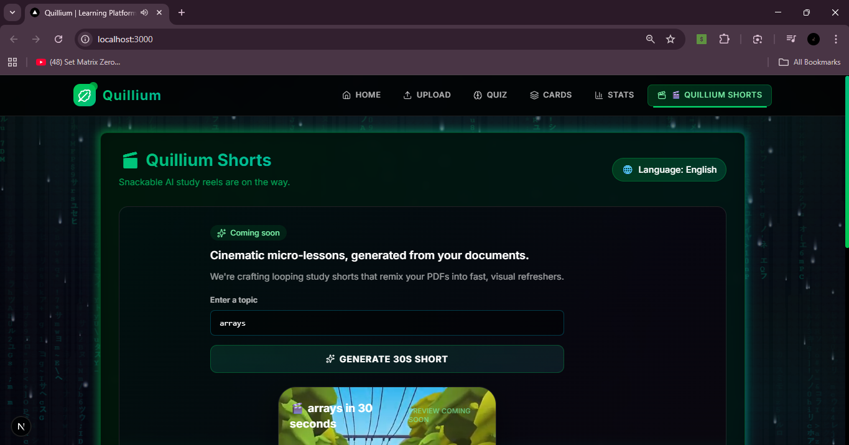Open the apps grid in bookmarks bar
Image resolution: width=849 pixels, height=445 pixels.
12,62
